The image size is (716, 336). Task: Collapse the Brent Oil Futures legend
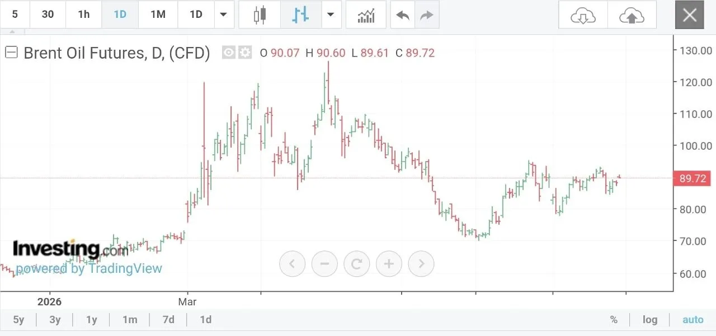click(11, 53)
